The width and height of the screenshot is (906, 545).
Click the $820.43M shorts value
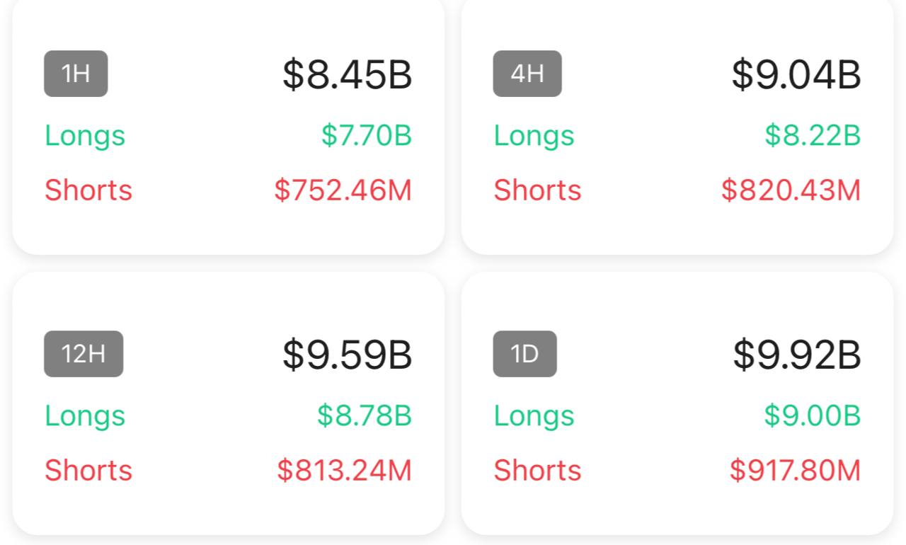(791, 190)
